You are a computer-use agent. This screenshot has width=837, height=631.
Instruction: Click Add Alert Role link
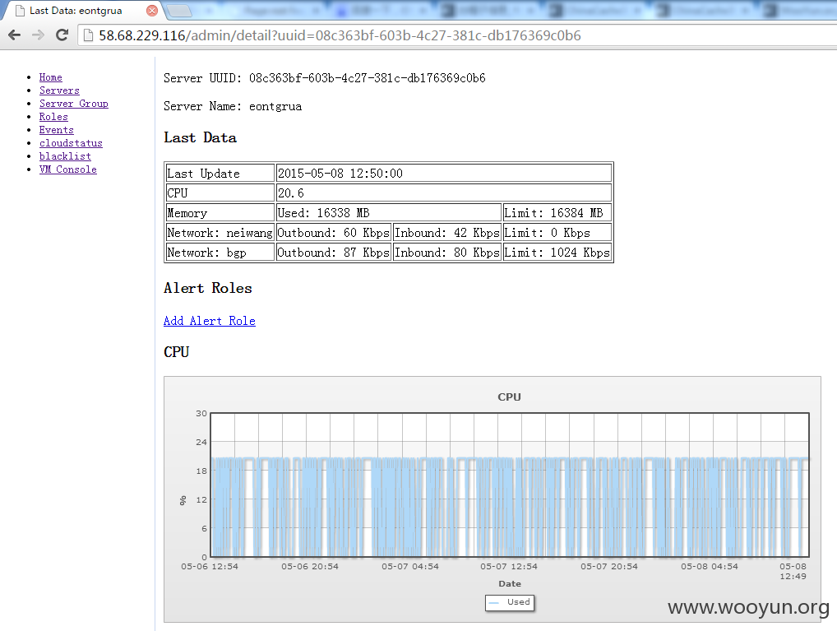pyautogui.click(x=209, y=321)
